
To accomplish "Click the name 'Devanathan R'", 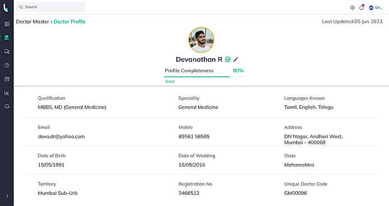I will click(x=199, y=59).
